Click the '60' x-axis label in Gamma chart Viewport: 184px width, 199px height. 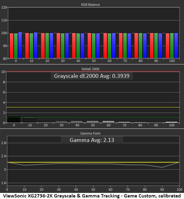(x=110, y=190)
